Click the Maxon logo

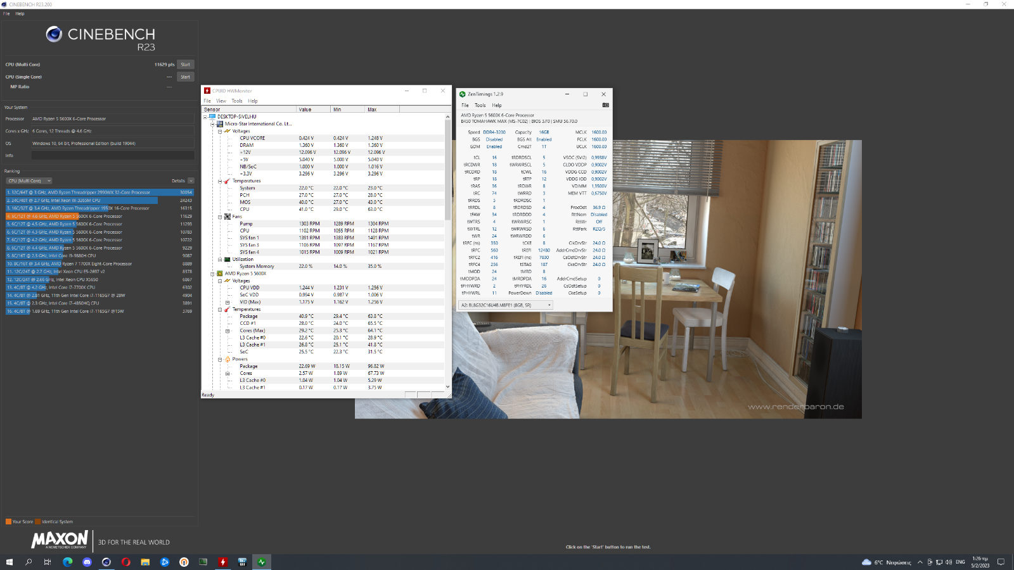click(60, 540)
